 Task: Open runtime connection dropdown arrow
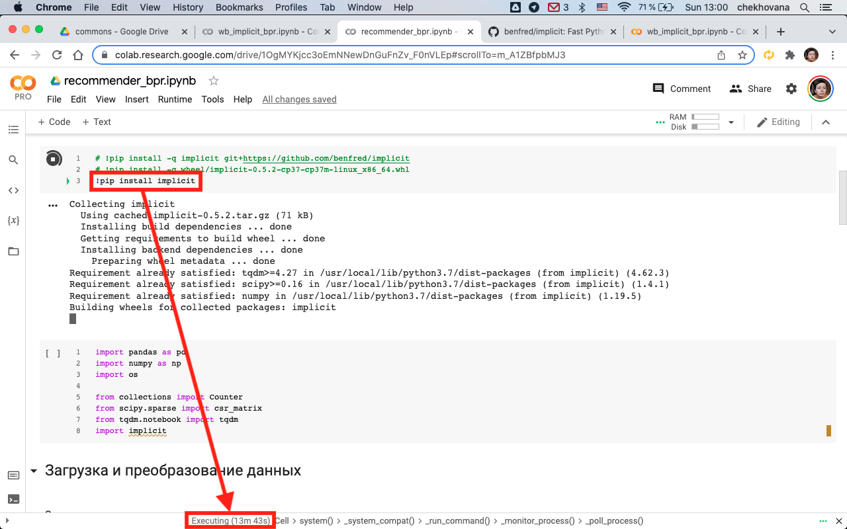(731, 122)
